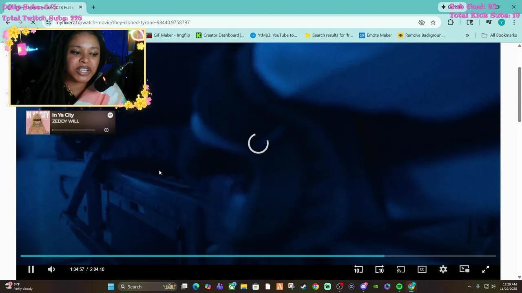The width and height of the screenshot is (522, 293).
Task: Open Microsoft Store from taskbar
Action: pos(256,286)
